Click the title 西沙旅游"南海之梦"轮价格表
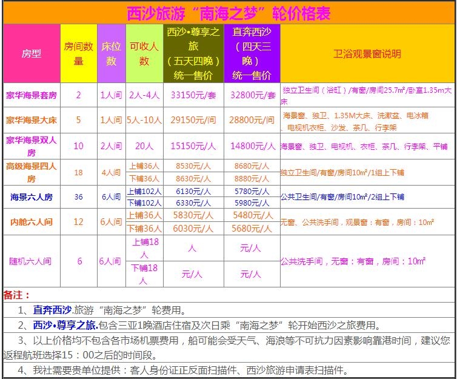Image resolution: width=457 pixels, height=379 pixels. [x=228, y=13]
